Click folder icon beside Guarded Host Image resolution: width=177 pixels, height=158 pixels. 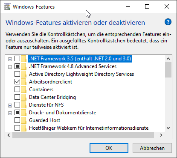click(23, 120)
